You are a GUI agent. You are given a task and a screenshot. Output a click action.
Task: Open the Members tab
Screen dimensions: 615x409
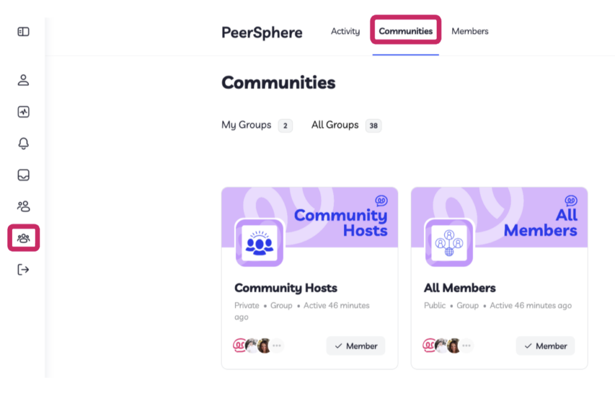[x=470, y=31]
